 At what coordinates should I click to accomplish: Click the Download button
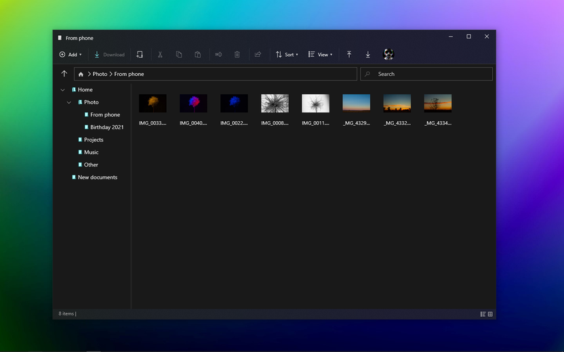tap(109, 55)
